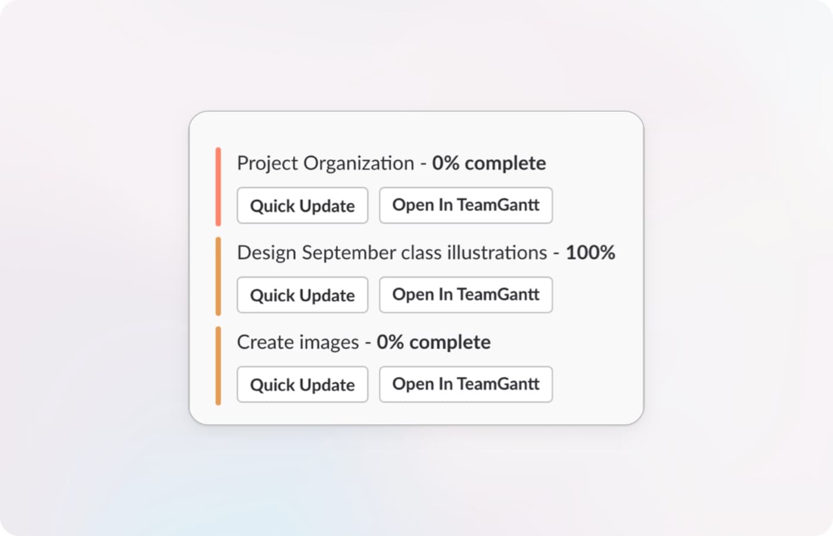
Task: Click the 0% complete text for Create images
Action: (433, 342)
